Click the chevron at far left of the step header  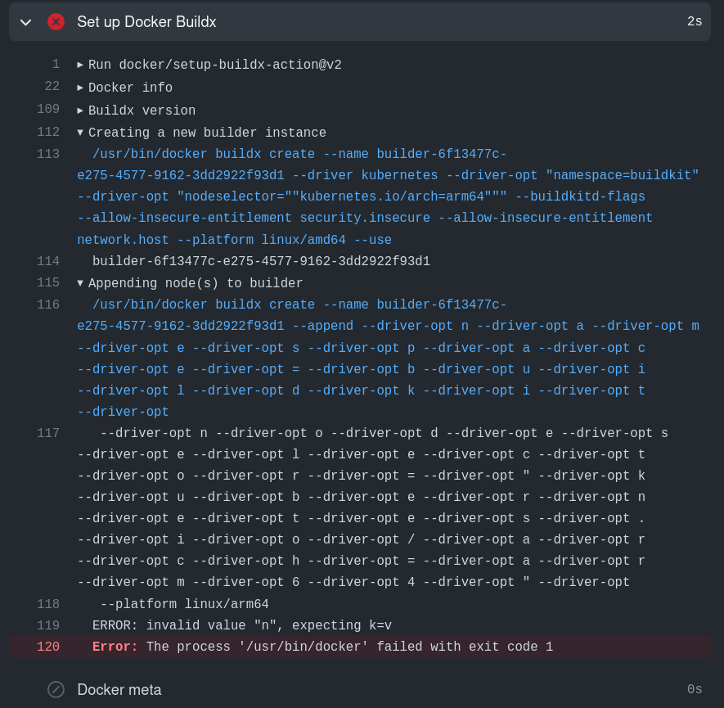[25, 22]
